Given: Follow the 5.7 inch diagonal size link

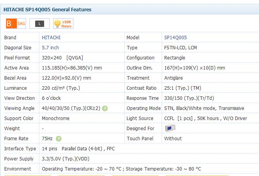Looking at the screenshot, I should point(50,48).
